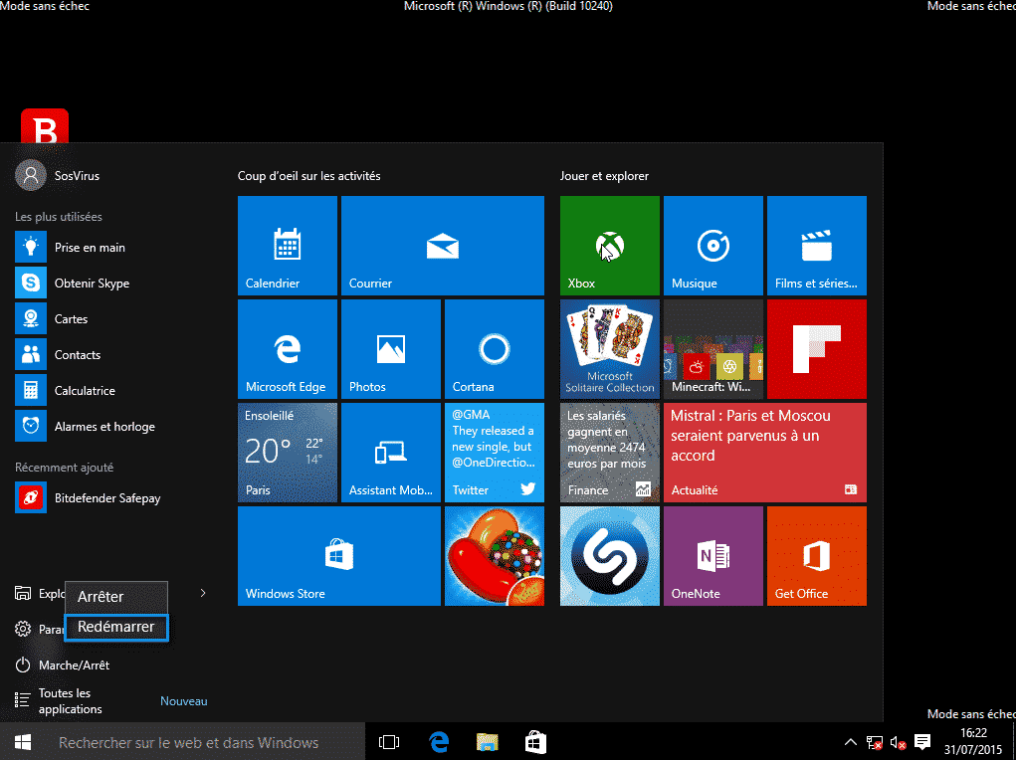Toggle the Task View taskbar button
Viewport: 1016px width, 760px height.
pyautogui.click(x=389, y=742)
